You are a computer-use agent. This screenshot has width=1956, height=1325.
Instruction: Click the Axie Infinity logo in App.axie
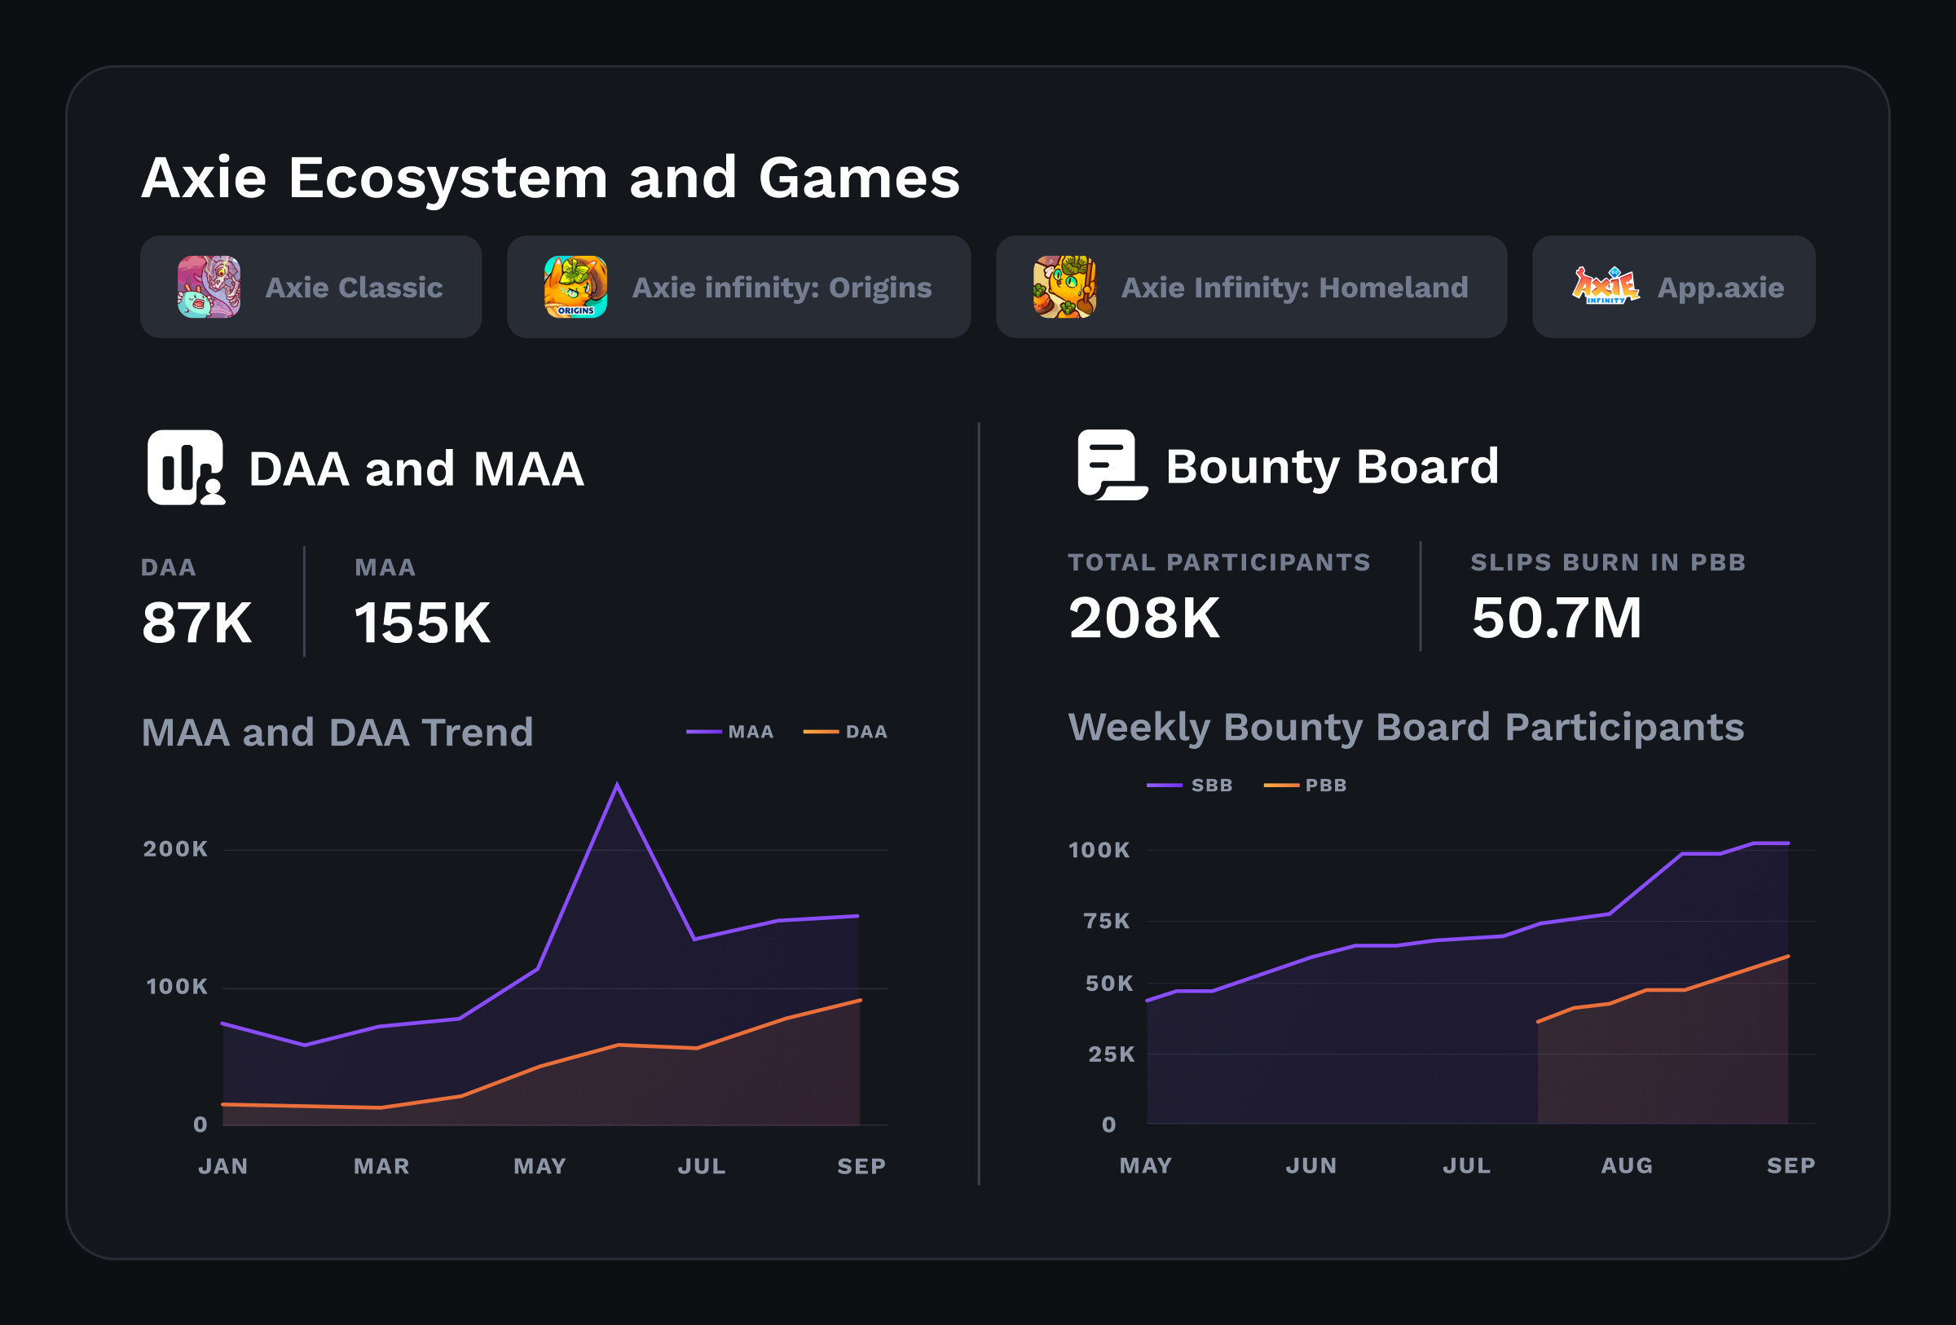pos(1606,286)
